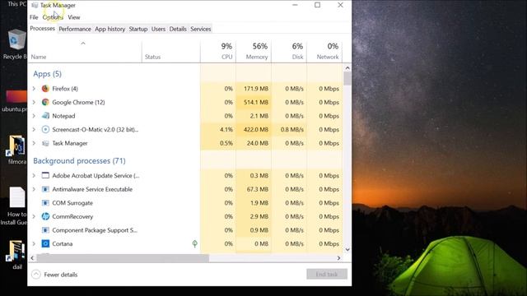Click the Screencast-O-Matic process icon
The height and width of the screenshot is (296, 527).
pos(45,130)
